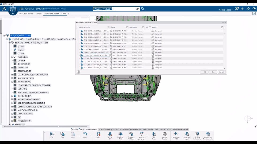Switch to the Standard tab

(x=75, y=130)
